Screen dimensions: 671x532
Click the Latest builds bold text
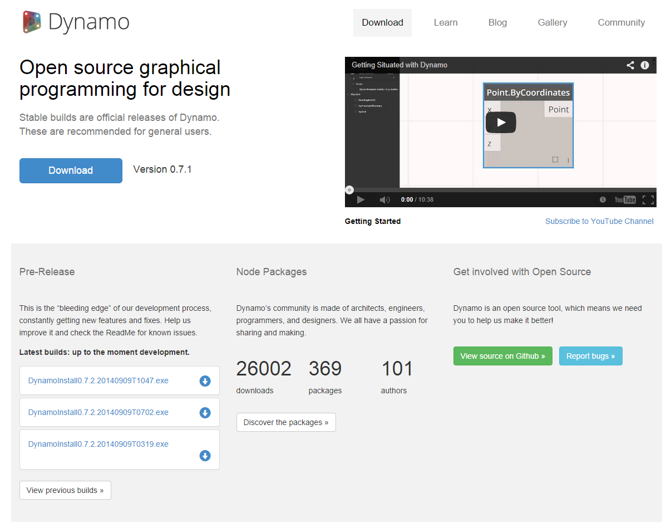[x=105, y=352]
